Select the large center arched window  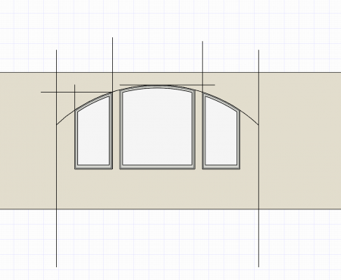coord(158,127)
